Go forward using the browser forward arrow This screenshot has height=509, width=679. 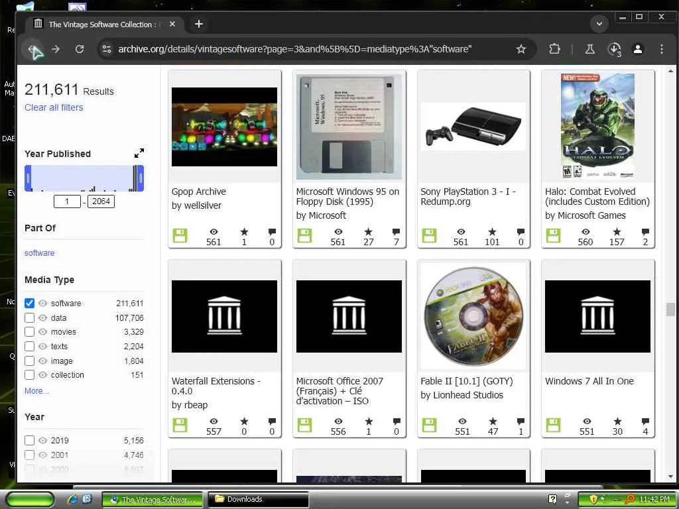56,49
